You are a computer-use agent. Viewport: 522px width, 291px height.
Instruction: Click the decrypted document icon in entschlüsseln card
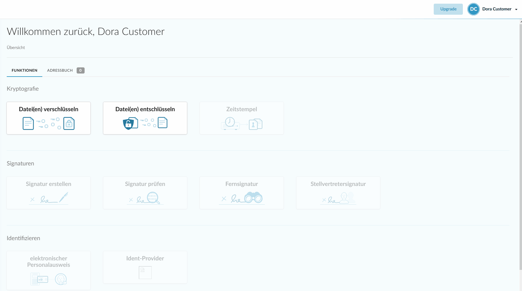pos(162,123)
